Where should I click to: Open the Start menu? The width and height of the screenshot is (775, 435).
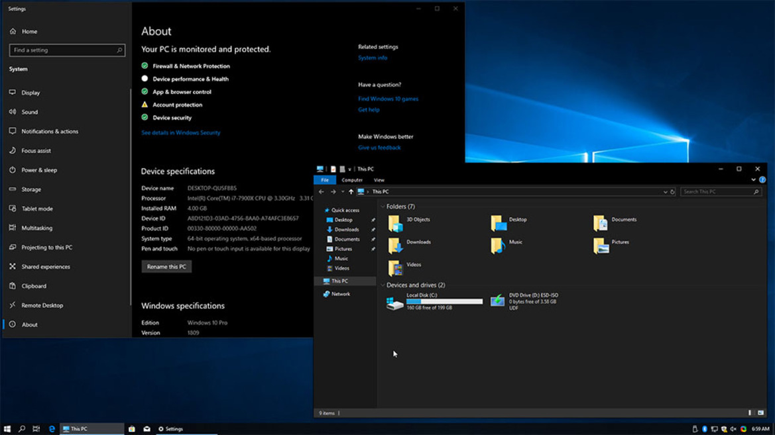(7, 428)
